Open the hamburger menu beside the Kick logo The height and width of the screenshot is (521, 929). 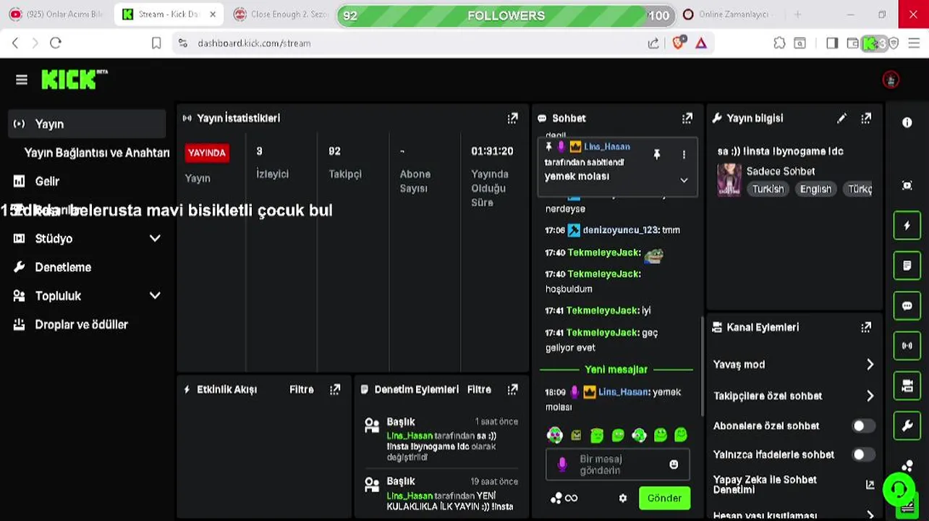[x=22, y=80]
